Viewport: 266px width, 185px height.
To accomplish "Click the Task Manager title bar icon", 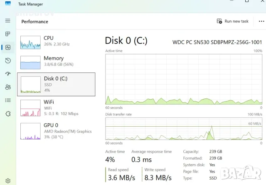I will [x=8, y=4].
